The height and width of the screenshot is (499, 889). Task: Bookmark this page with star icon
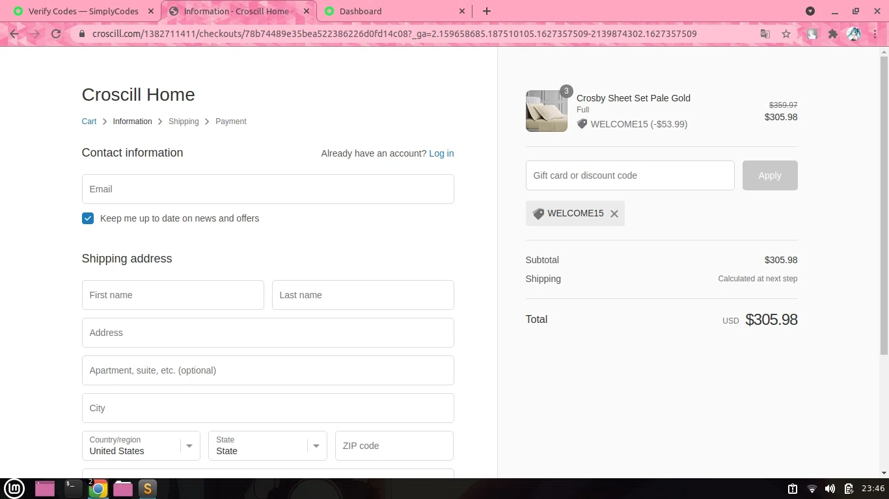click(x=786, y=34)
